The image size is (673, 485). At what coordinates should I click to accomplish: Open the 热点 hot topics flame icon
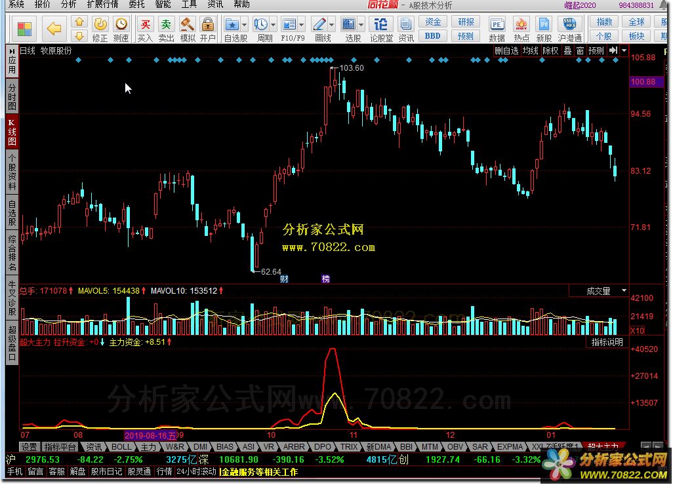click(x=521, y=29)
